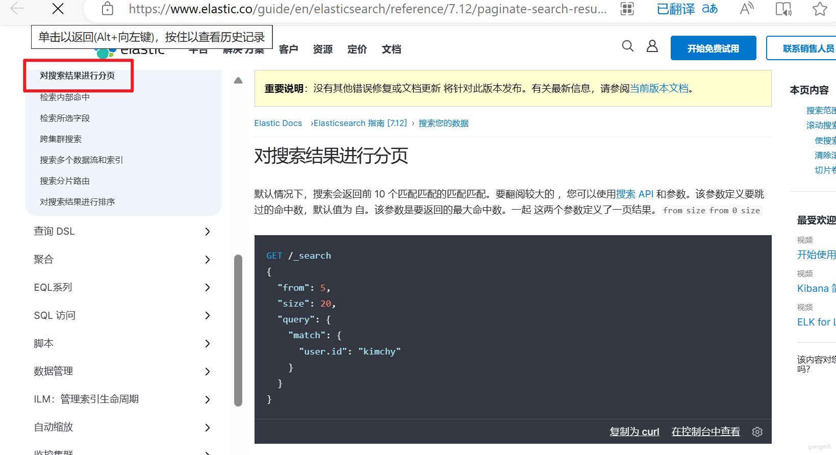Screen dimensions: 836x455
Task: Open the 搜索您的数据 breadcrumb link
Action: (443, 123)
